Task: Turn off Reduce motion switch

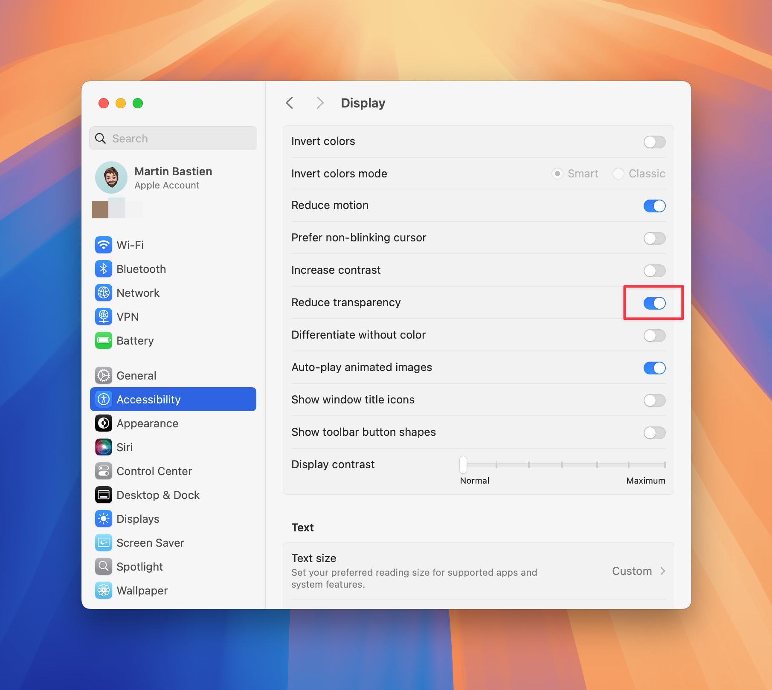Action: click(654, 206)
